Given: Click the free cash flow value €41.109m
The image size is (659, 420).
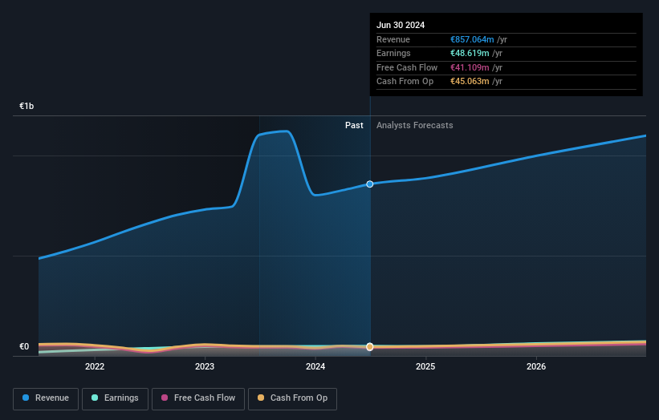Looking at the screenshot, I should [x=470, y=67].
